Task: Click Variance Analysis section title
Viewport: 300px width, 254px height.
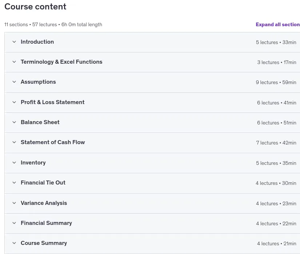Action: [x=44, y=203]
